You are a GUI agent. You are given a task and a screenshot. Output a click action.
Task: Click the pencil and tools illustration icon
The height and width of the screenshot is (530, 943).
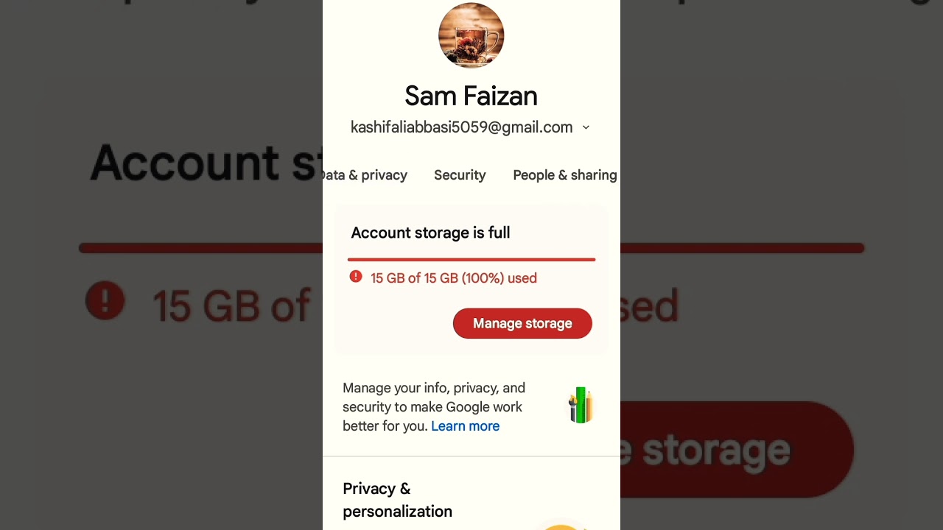[x=581, y=405]
